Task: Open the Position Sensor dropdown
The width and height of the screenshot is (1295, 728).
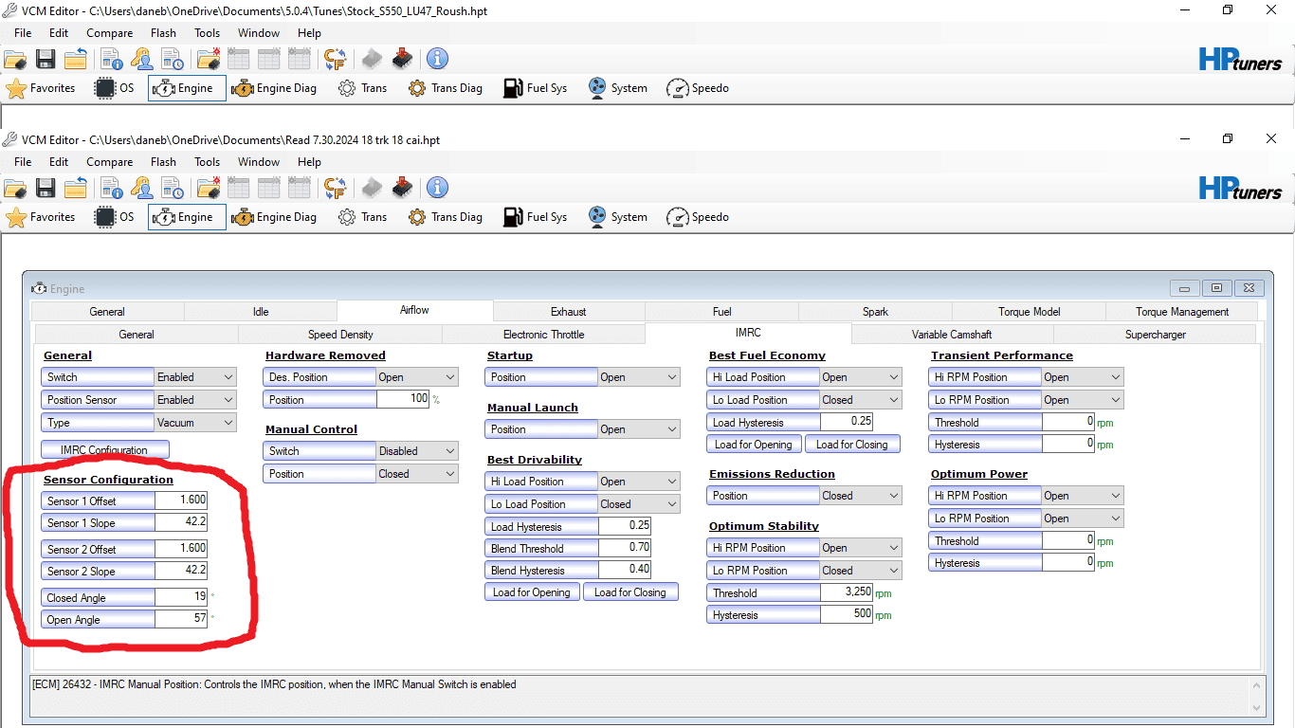Action: tap(195, 400)
